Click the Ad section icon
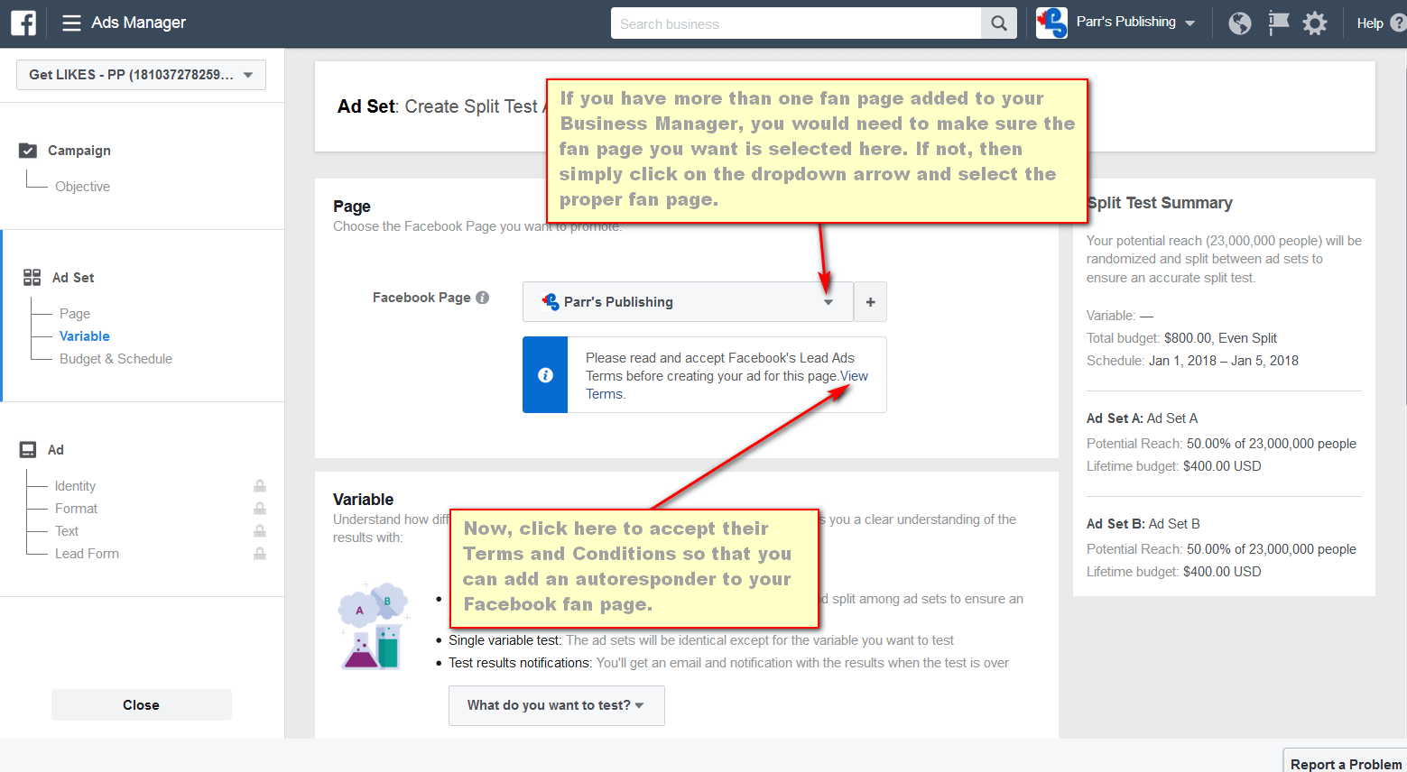Screen dimensions: 1407x772 pyautogui.click(x=28, y=449)
